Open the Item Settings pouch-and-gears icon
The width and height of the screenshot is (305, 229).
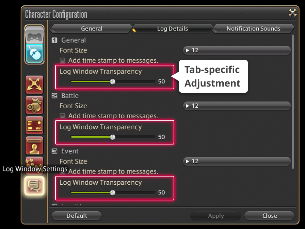(34, 105)
